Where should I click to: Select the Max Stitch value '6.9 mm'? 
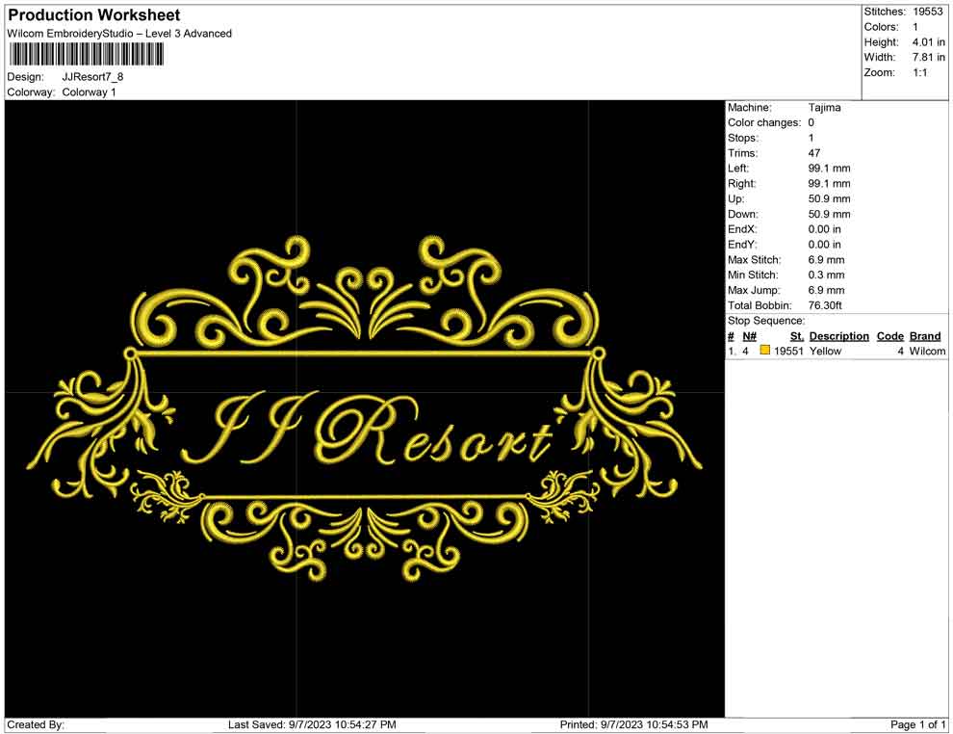[826, 260]
